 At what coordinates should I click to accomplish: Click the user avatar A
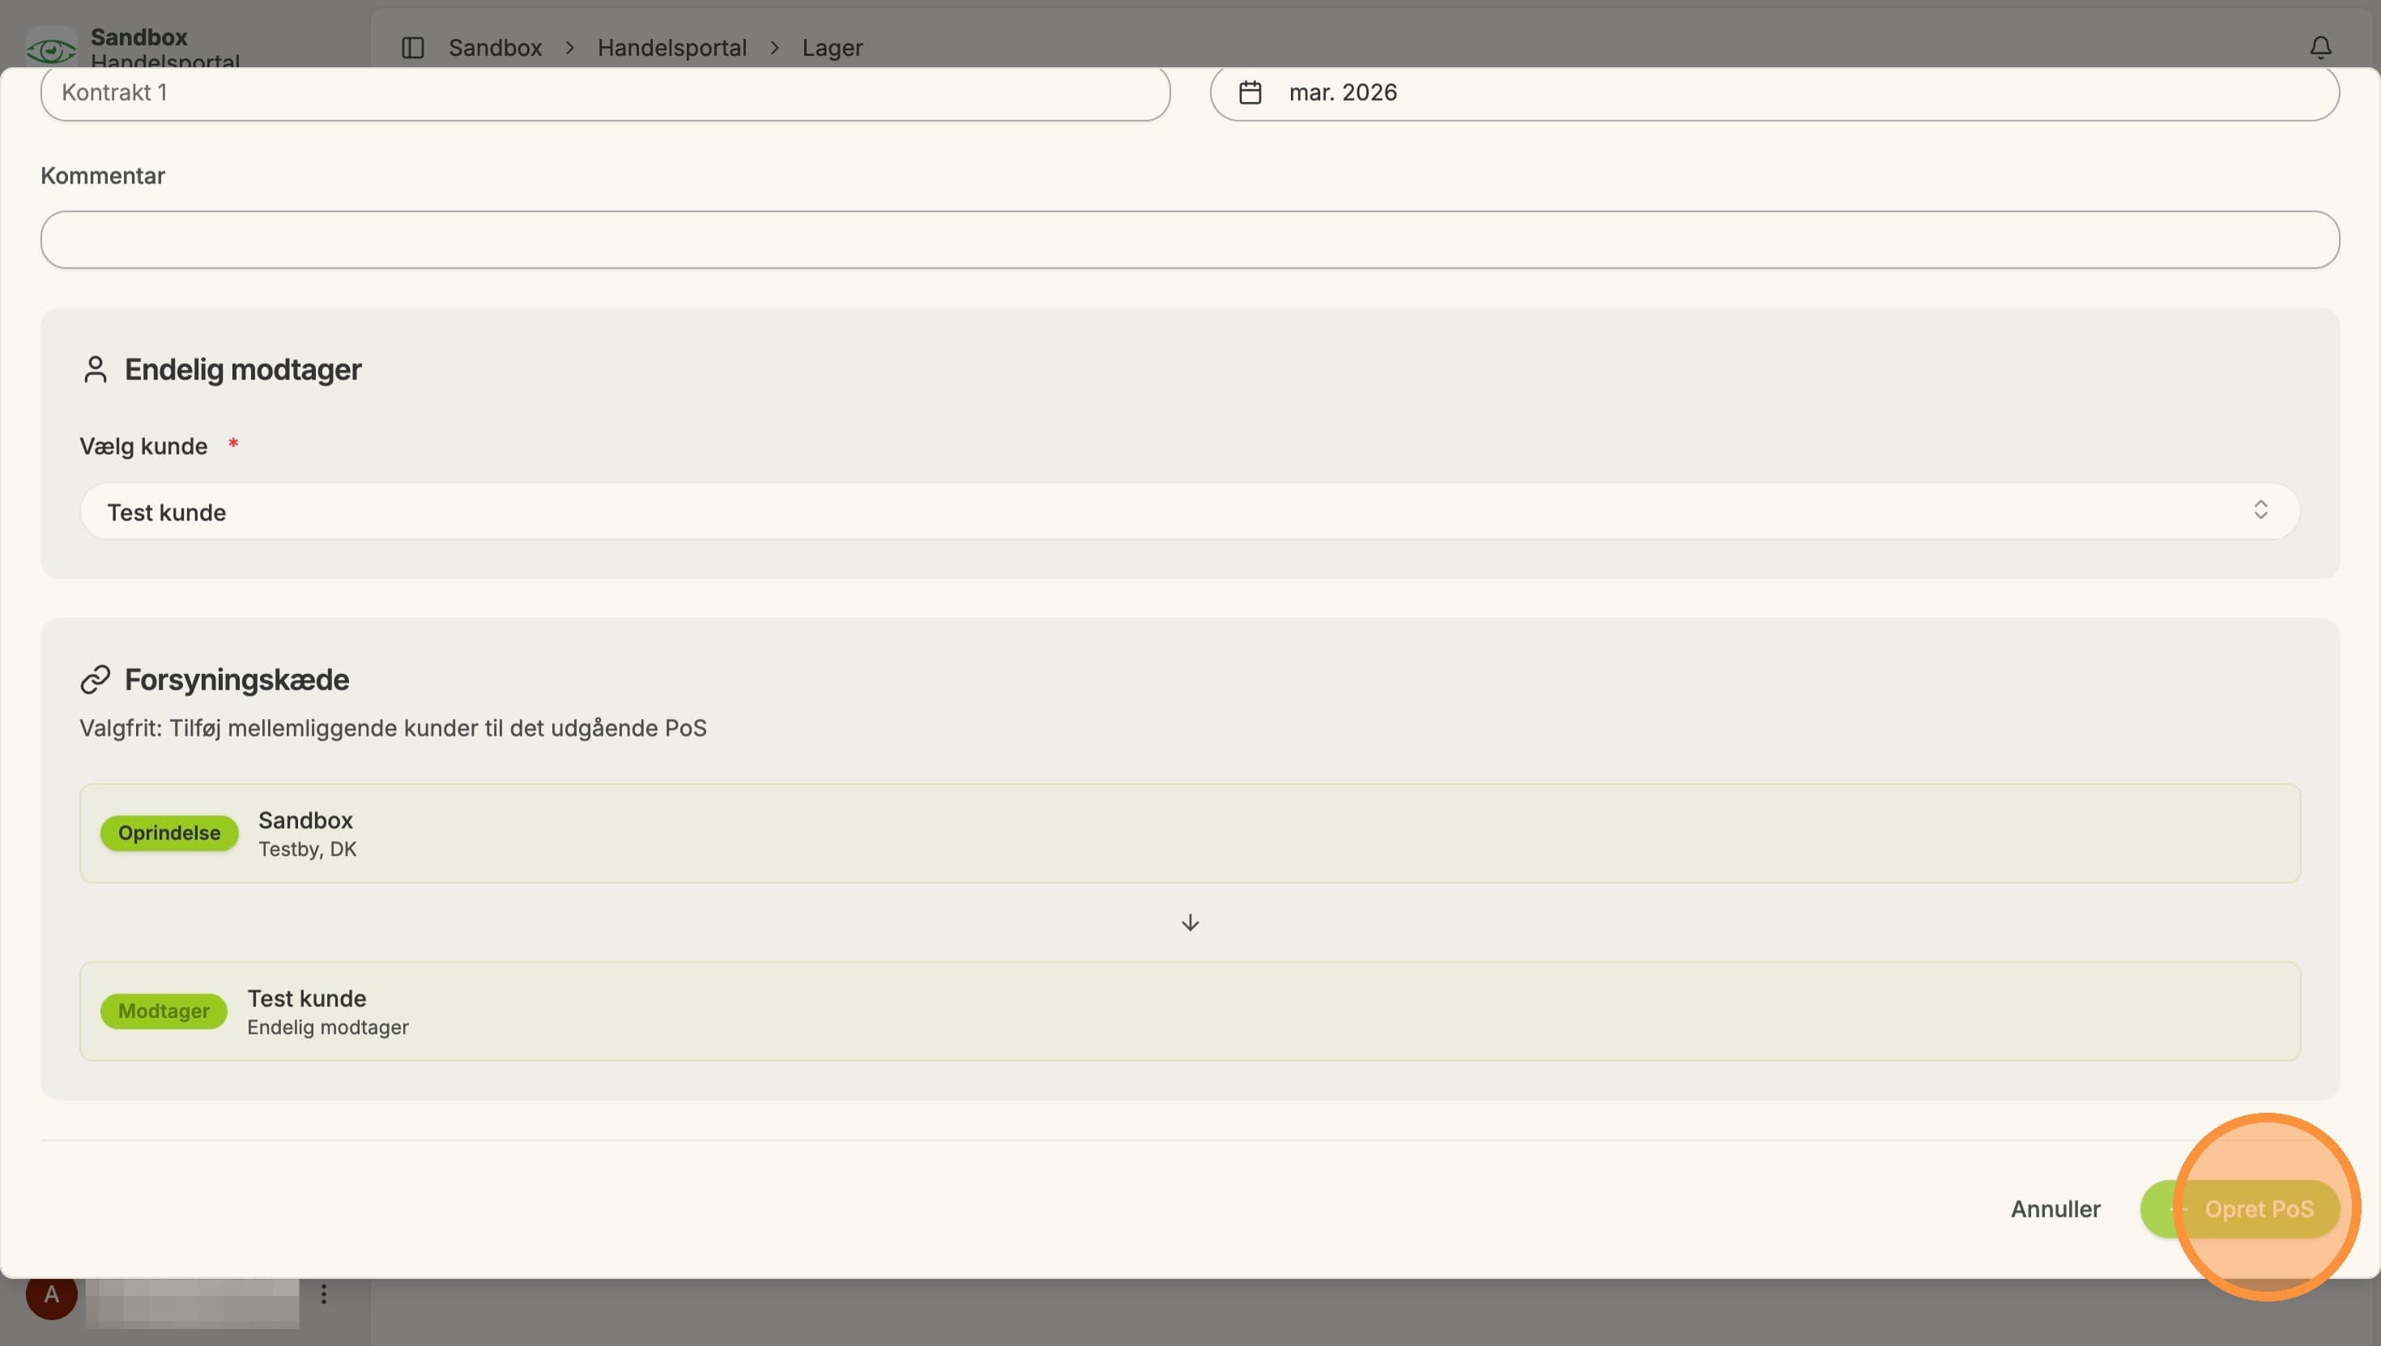click(x=52, y=1294)
